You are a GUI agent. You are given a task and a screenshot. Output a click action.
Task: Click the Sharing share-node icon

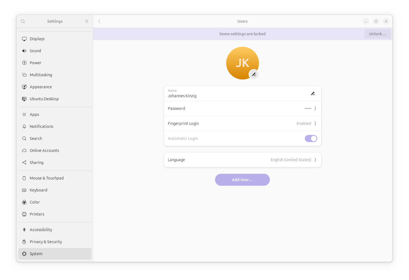pos(24,162)
